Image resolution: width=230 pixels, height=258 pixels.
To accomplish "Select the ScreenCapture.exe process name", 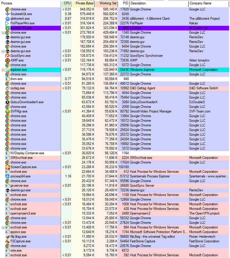I will [x=23, y=167].
